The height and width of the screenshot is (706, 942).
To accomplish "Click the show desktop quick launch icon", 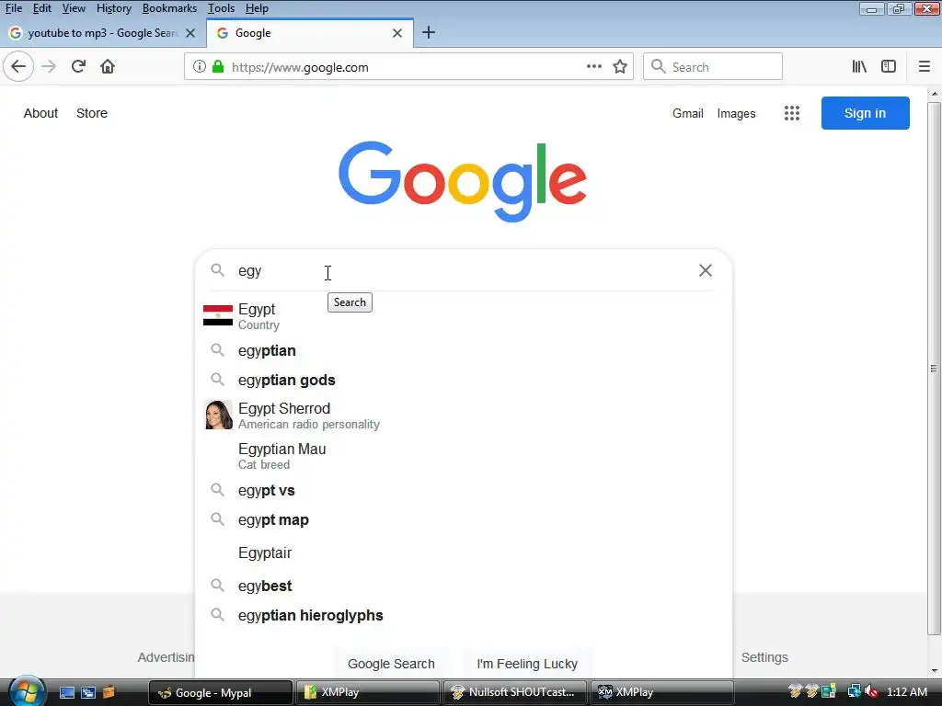I will pyautogui.click(x=66, y=692).
